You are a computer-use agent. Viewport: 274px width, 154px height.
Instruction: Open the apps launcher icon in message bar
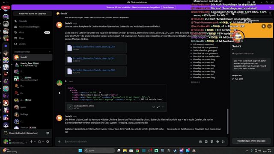[x=223, y=142]
